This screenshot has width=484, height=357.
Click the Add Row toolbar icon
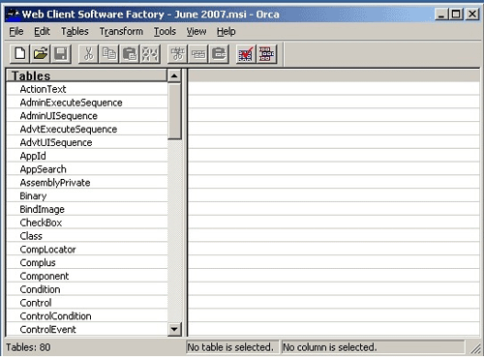coord(198,54)
